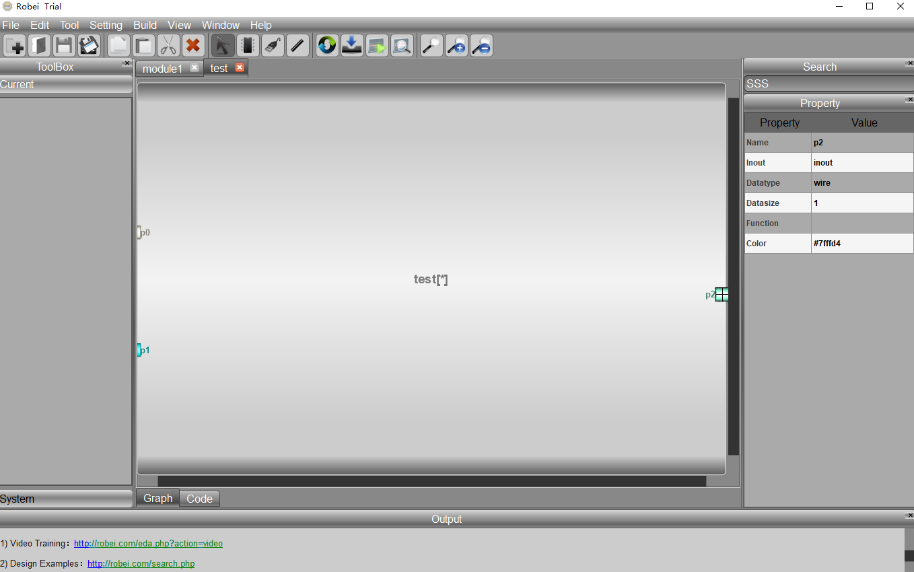
Task: Open the Tool menu
Action: pyautogui.click(x=69, y=25)
